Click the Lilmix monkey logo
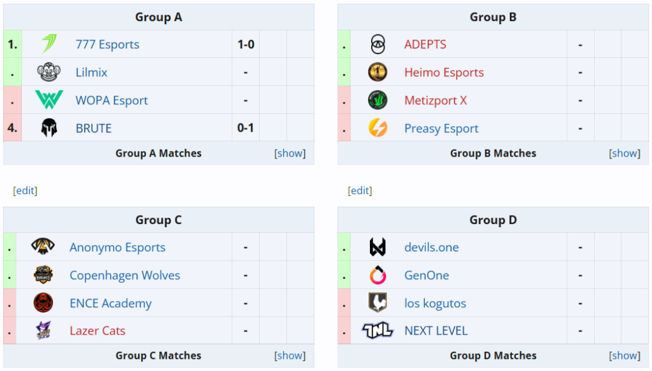Screen dimensions: 652x371 point(49,73)
